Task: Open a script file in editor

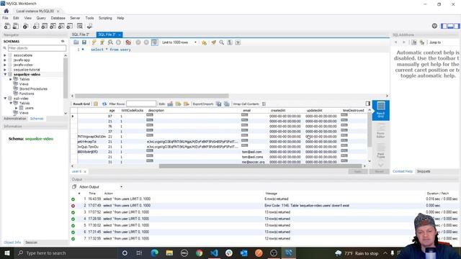Action: click(76, 42)
